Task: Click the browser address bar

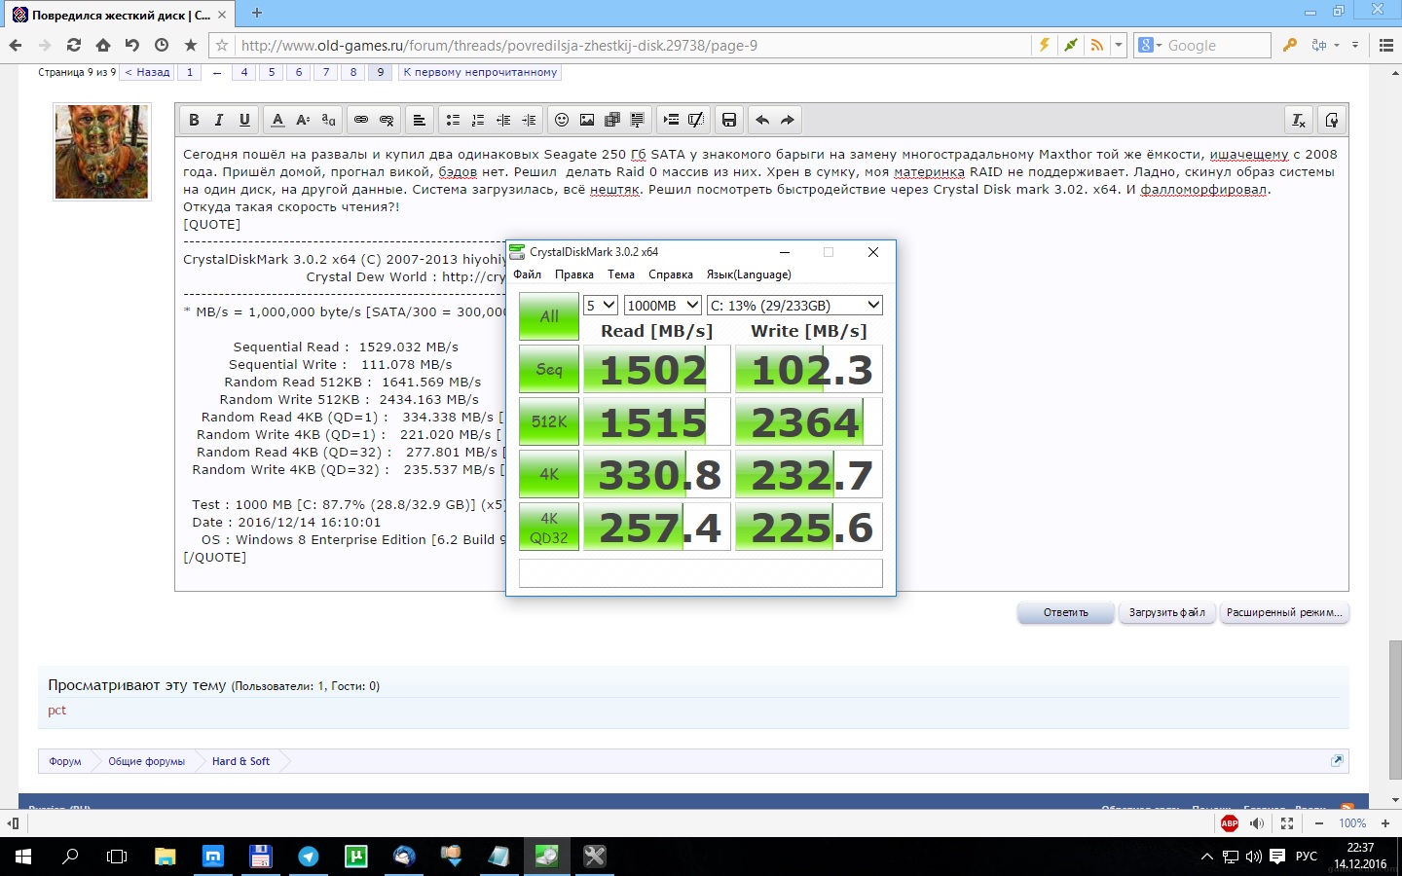Action: click(x=633, y=45)
